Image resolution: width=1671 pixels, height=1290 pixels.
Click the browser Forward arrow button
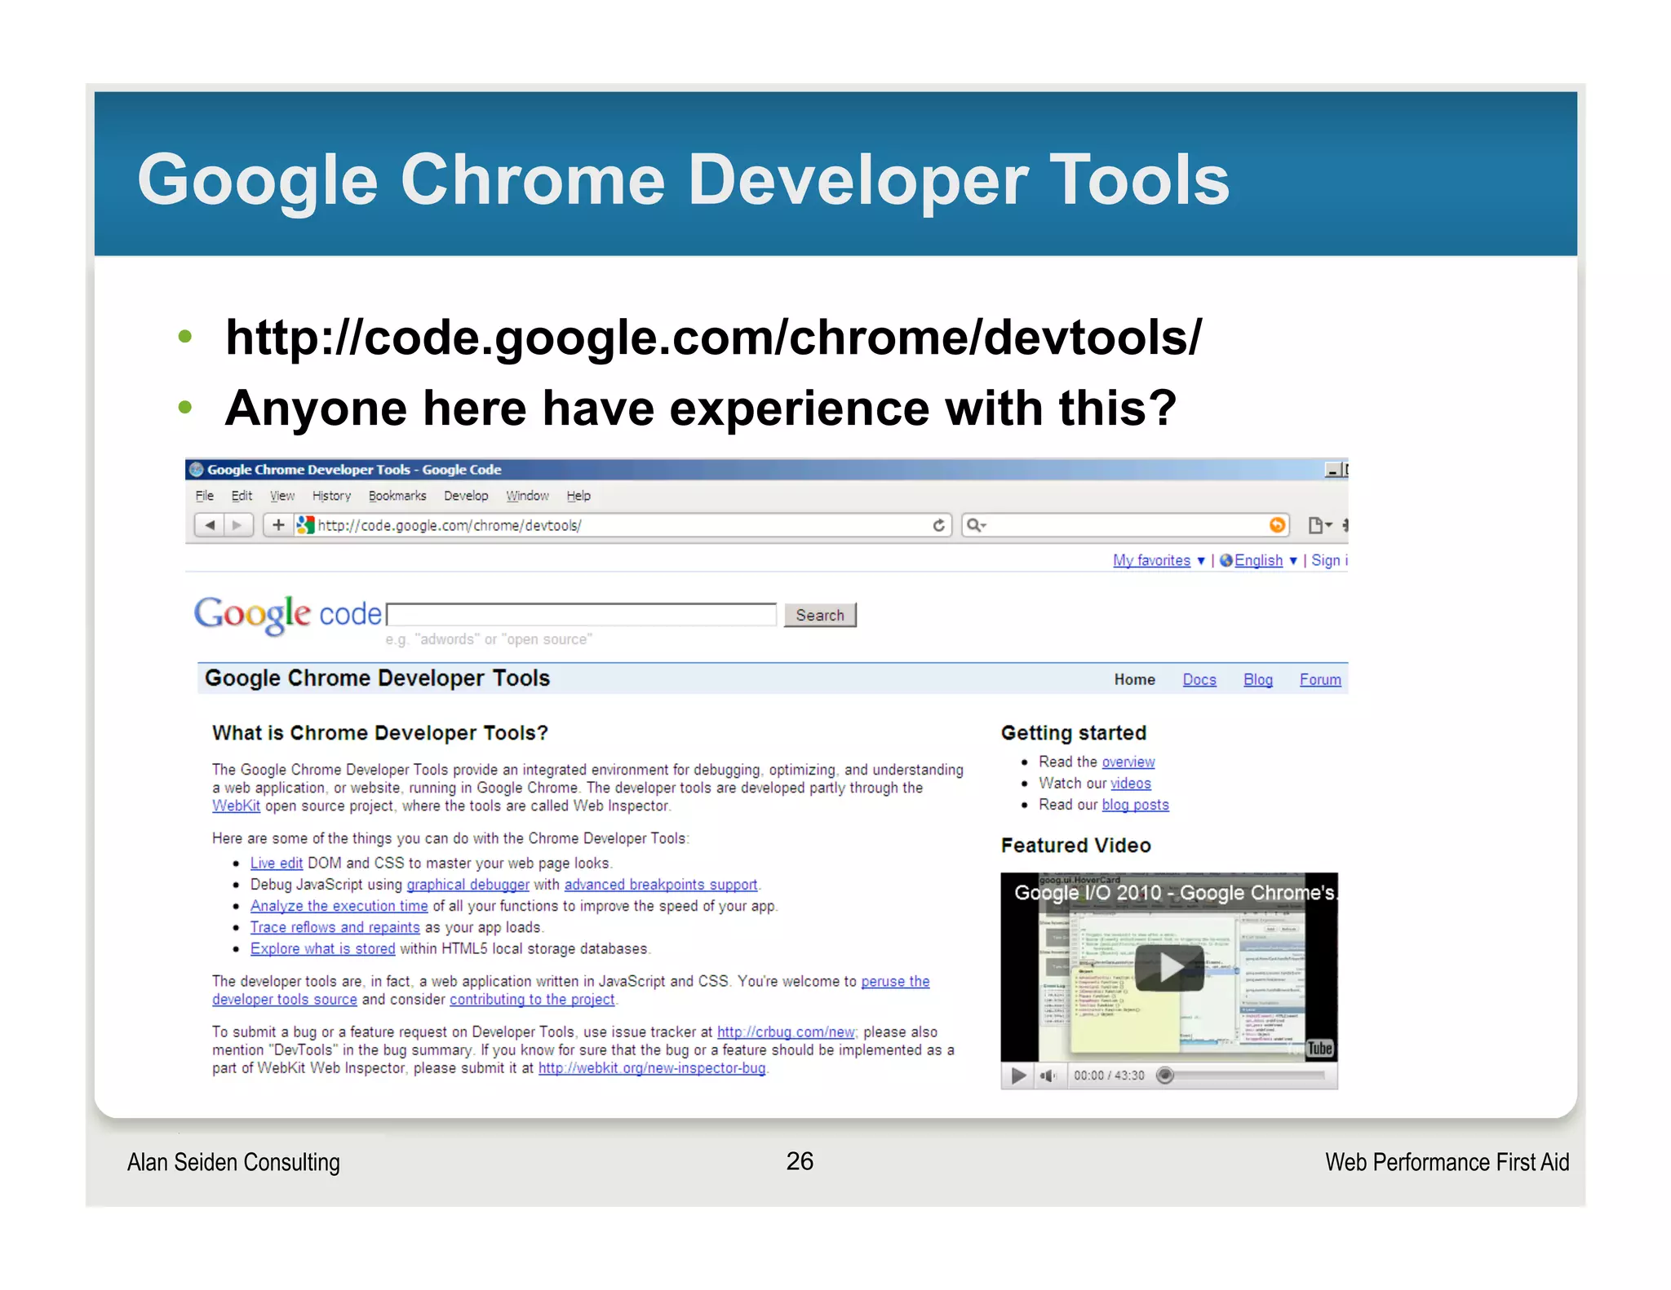tap(237, 525)
